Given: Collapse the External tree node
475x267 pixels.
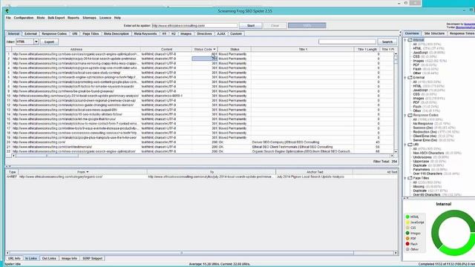Looking at the screenshot, I should click(x=405, y=78).
